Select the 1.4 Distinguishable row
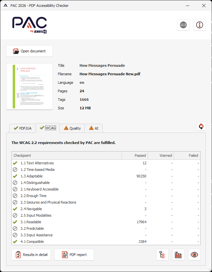 click(106, 183)
